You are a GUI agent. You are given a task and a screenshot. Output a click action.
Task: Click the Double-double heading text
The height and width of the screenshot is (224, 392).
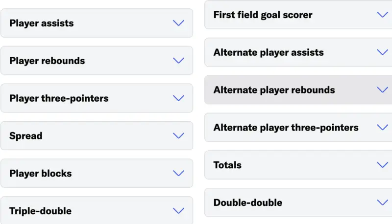247,202
